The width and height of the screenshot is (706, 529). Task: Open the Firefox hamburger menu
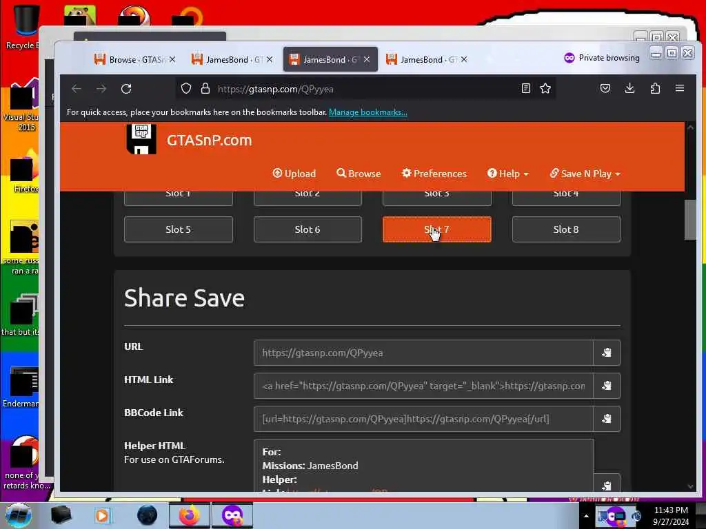point(679,88)
